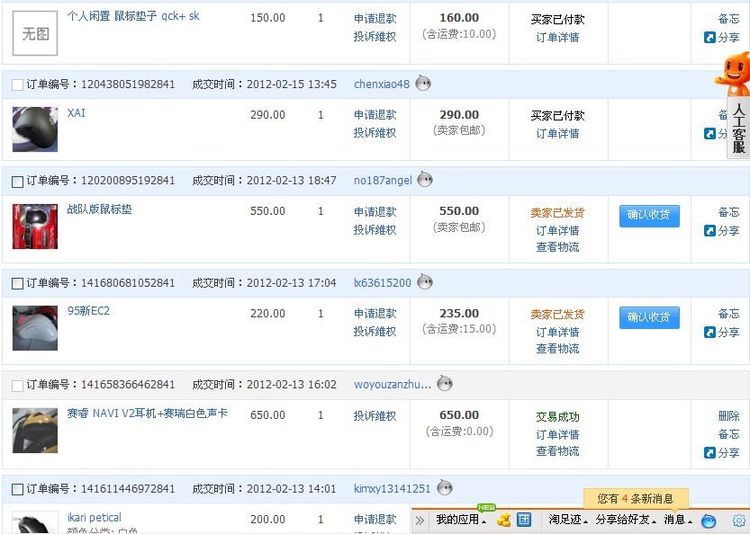Confirm receipt for 战队版鼠标垫 order
Viewport: 750px width, 534px height.
[649, 216]
